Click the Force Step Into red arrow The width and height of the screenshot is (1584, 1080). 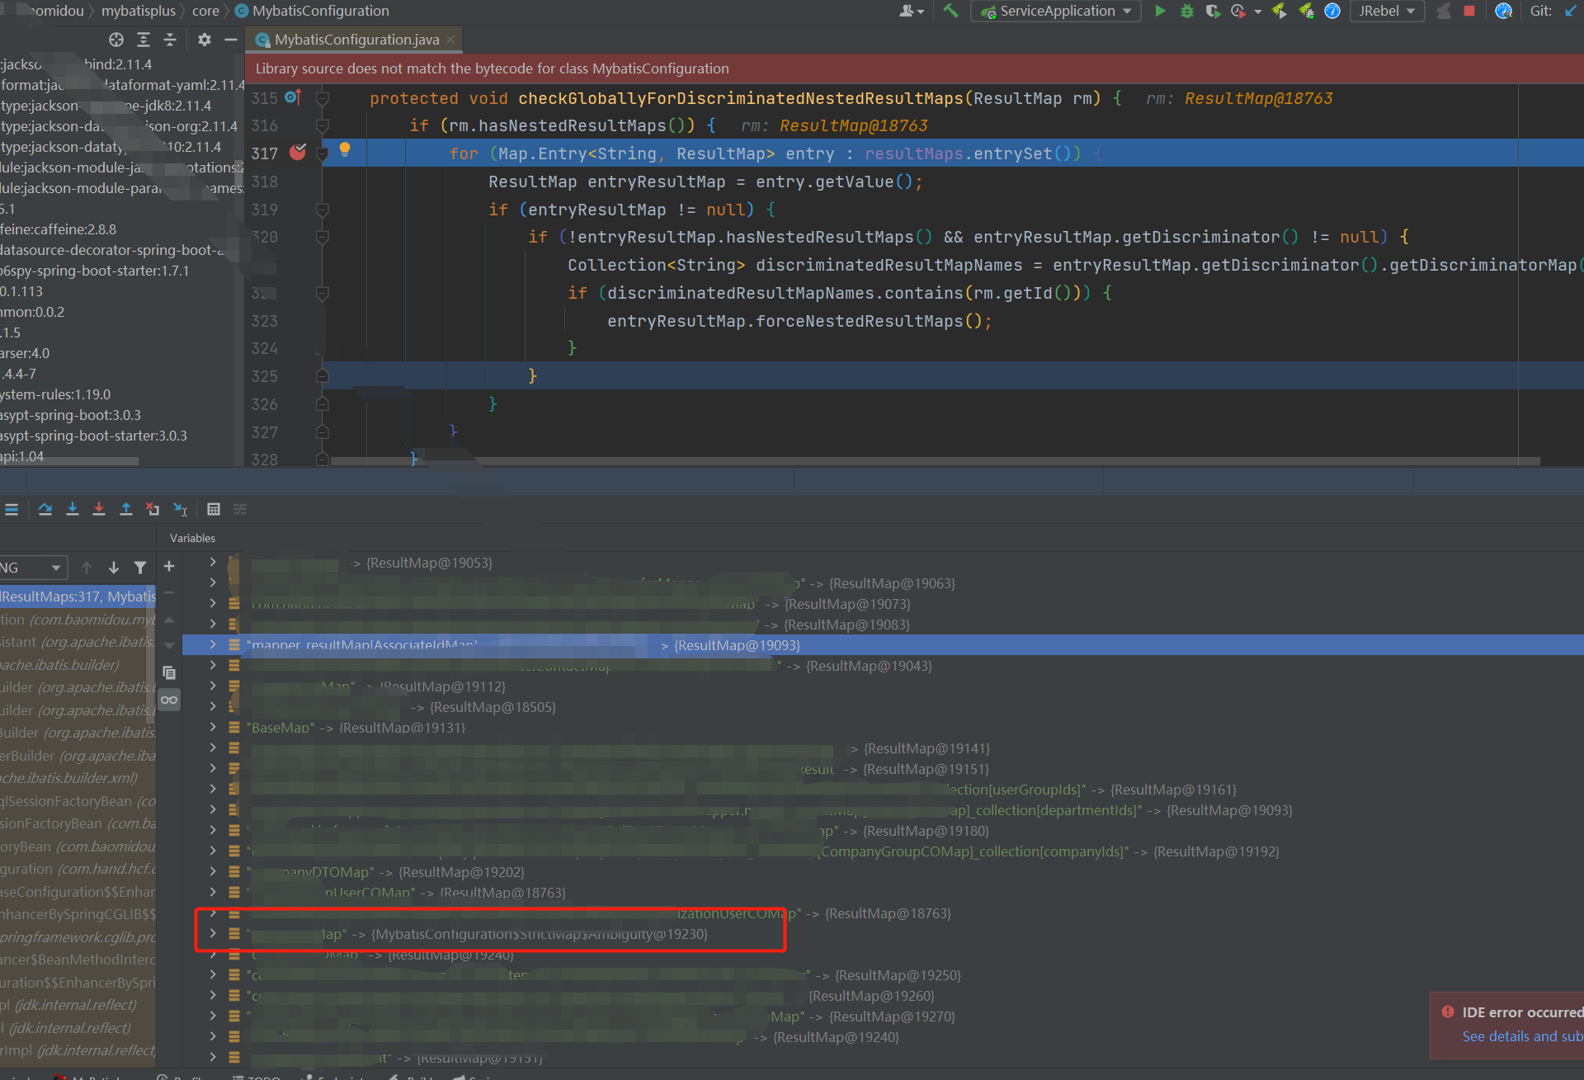point(99,509)
